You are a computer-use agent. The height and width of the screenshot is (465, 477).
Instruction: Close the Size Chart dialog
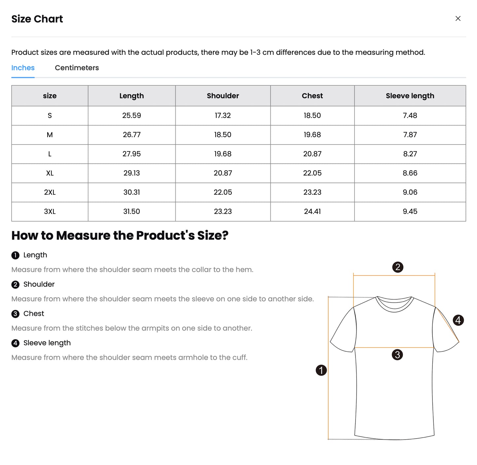458,18
